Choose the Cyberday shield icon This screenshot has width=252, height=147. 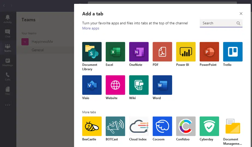(x=209, y=126)
